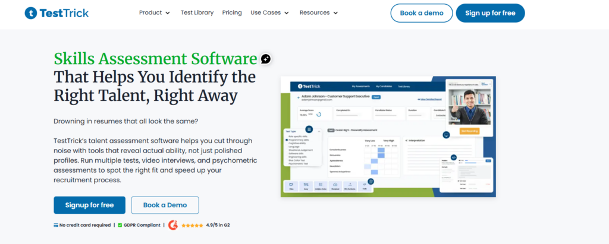Collapse the Test Type panel chevron
Screen dimensions: 609x244
[319, 132]
